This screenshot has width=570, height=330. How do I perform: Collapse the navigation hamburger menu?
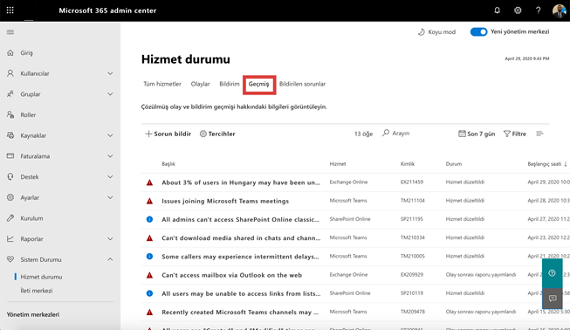(10, 32)
